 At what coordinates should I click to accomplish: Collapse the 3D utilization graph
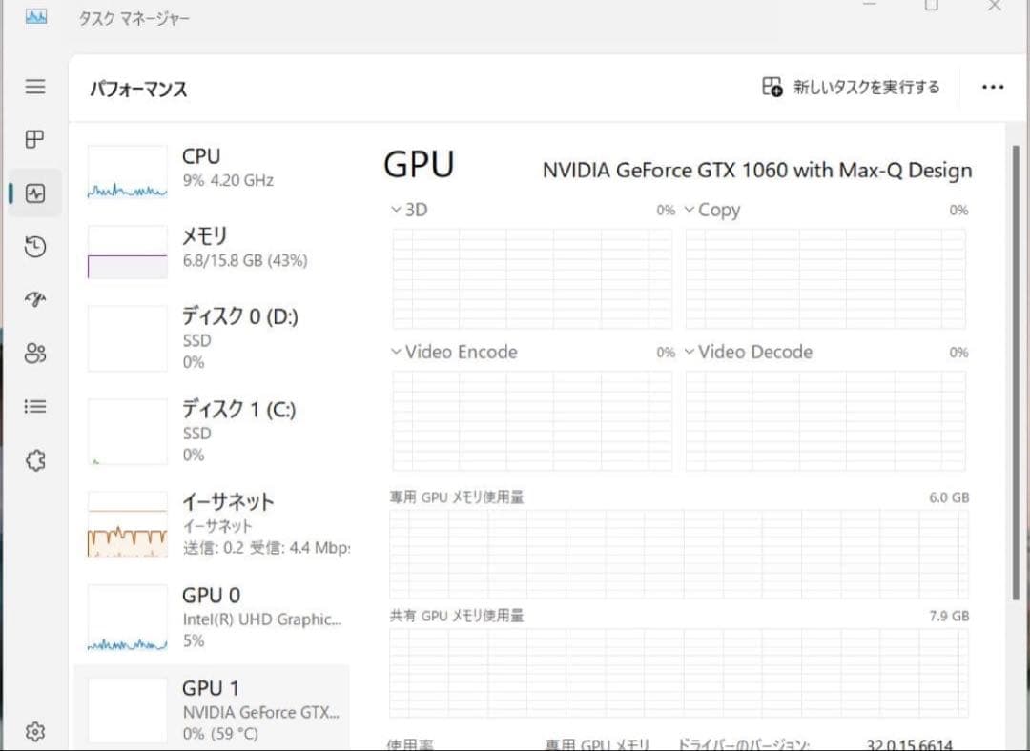point(395,210)
